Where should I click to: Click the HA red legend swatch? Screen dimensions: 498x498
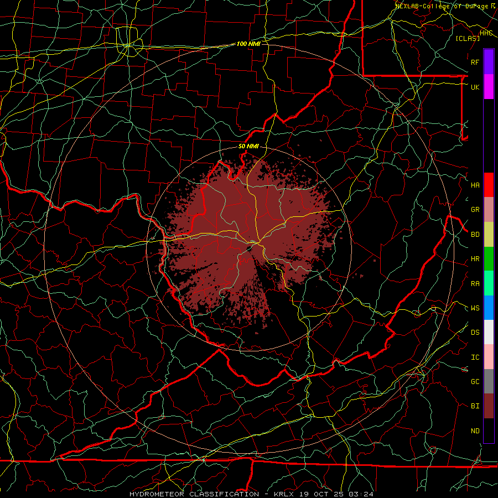(489, 185)
